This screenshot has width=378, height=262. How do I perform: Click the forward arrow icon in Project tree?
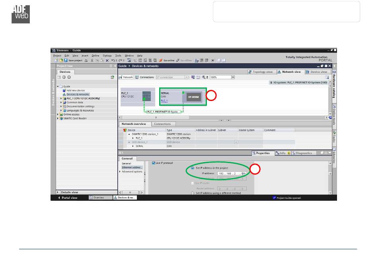point(69,77)
